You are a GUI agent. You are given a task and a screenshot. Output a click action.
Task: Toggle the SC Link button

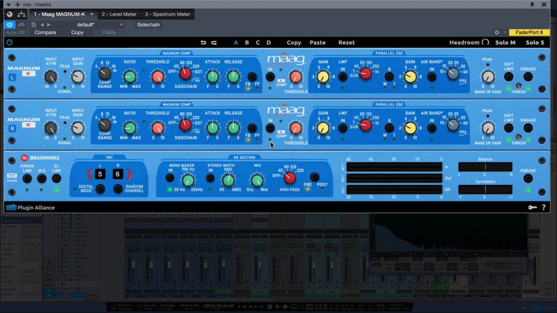(x=56, y=179)
